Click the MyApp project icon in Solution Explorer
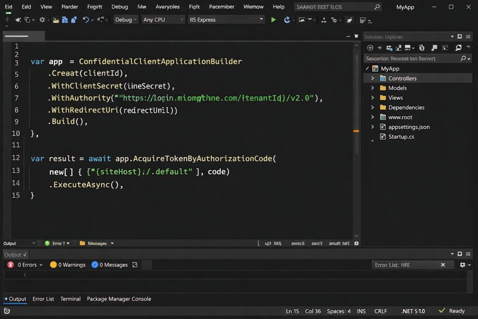 click(x=375, y=69)
